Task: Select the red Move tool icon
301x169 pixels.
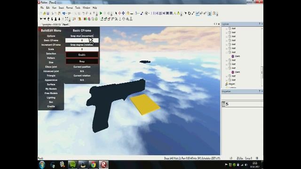Action: coord(119,13)
